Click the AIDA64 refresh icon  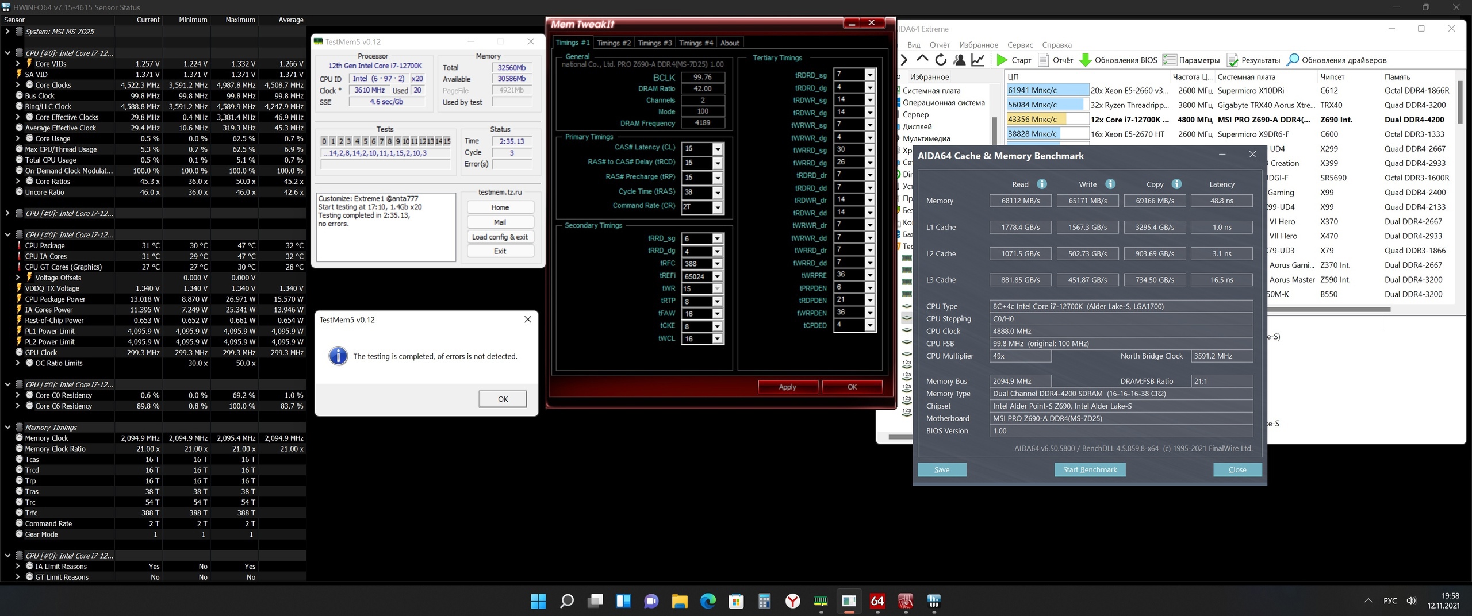[x=941, y=60]
